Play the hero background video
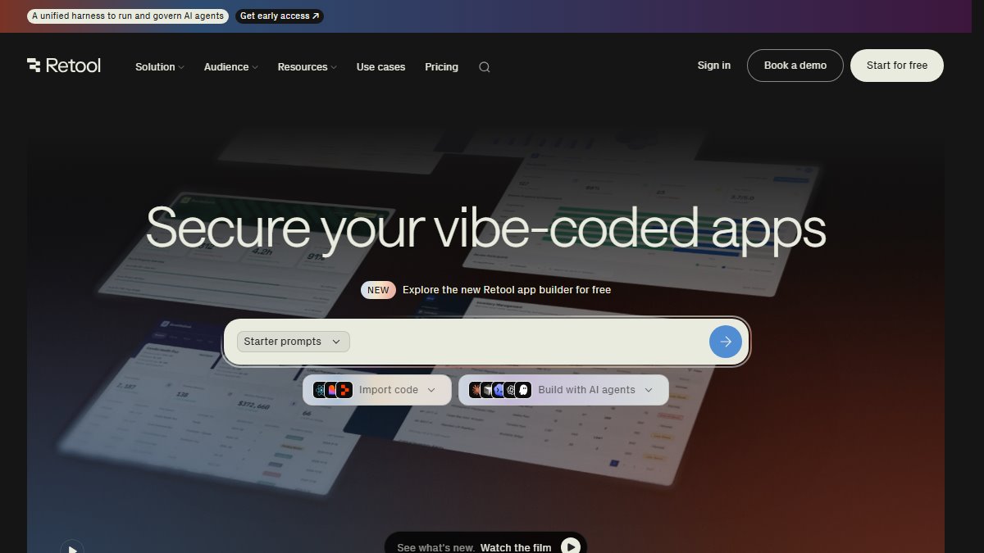The image size is (984, 553). click(x=72, y=550)
